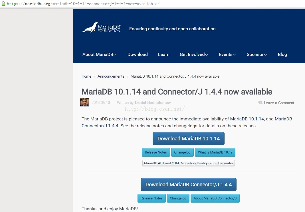Open the Download menu item
Image resolution: width=305 pixels, height=212 pixels.
tap(138, 54)
